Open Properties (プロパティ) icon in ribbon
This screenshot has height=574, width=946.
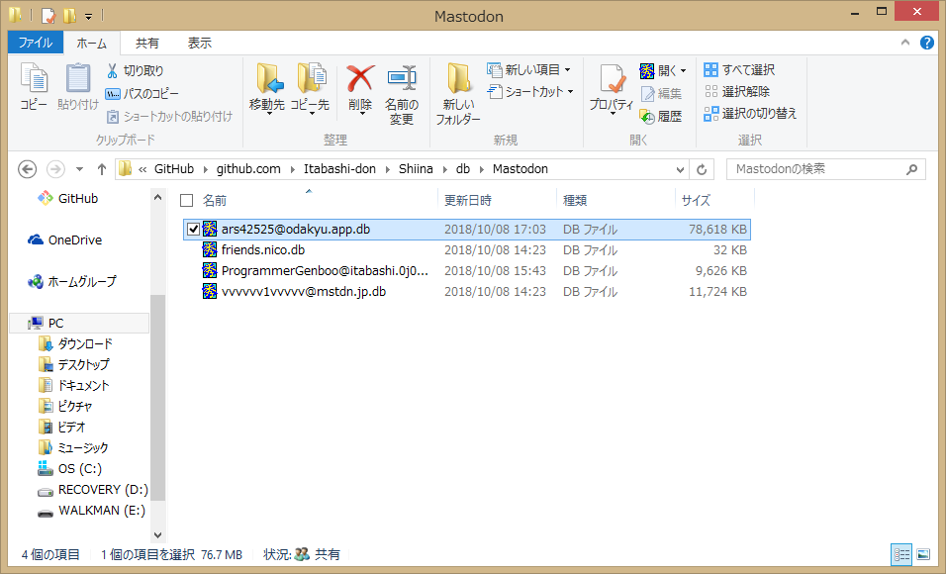point(611,79)
